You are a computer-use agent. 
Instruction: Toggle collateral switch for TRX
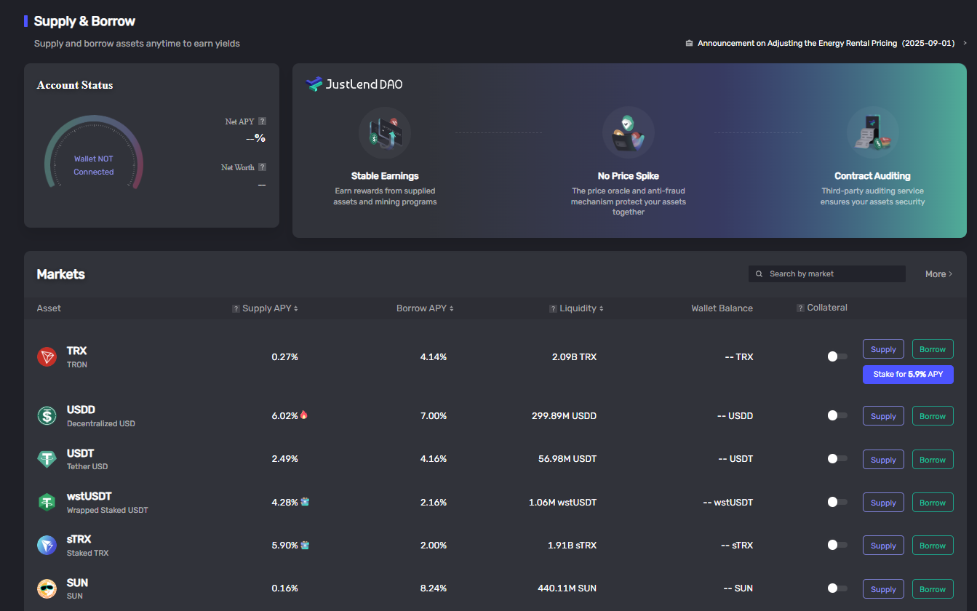tap(837, 356)
